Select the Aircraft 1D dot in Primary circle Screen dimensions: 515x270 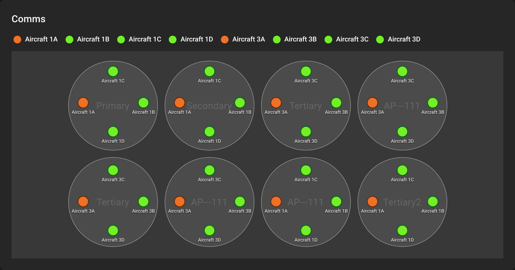(113, 132)
